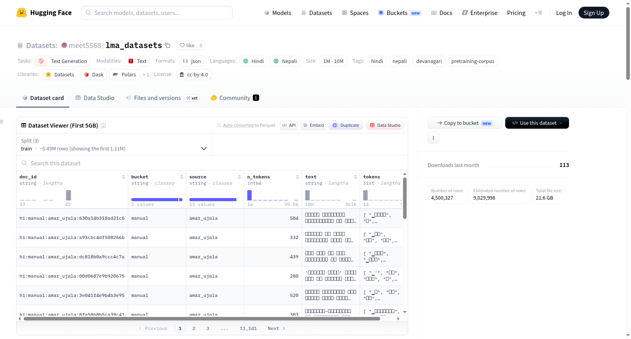Open Enterprise in the top navigation

point(480,13)
